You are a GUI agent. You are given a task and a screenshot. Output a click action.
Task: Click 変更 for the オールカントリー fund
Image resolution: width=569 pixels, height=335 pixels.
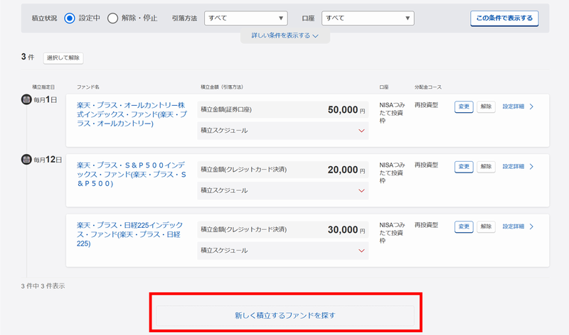[x=464, y=106]
